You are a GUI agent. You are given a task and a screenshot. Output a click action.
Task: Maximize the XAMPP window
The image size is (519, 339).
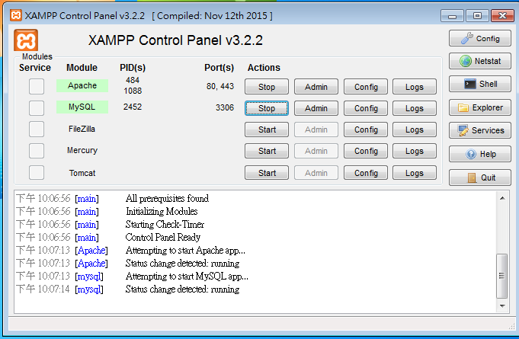477,16
